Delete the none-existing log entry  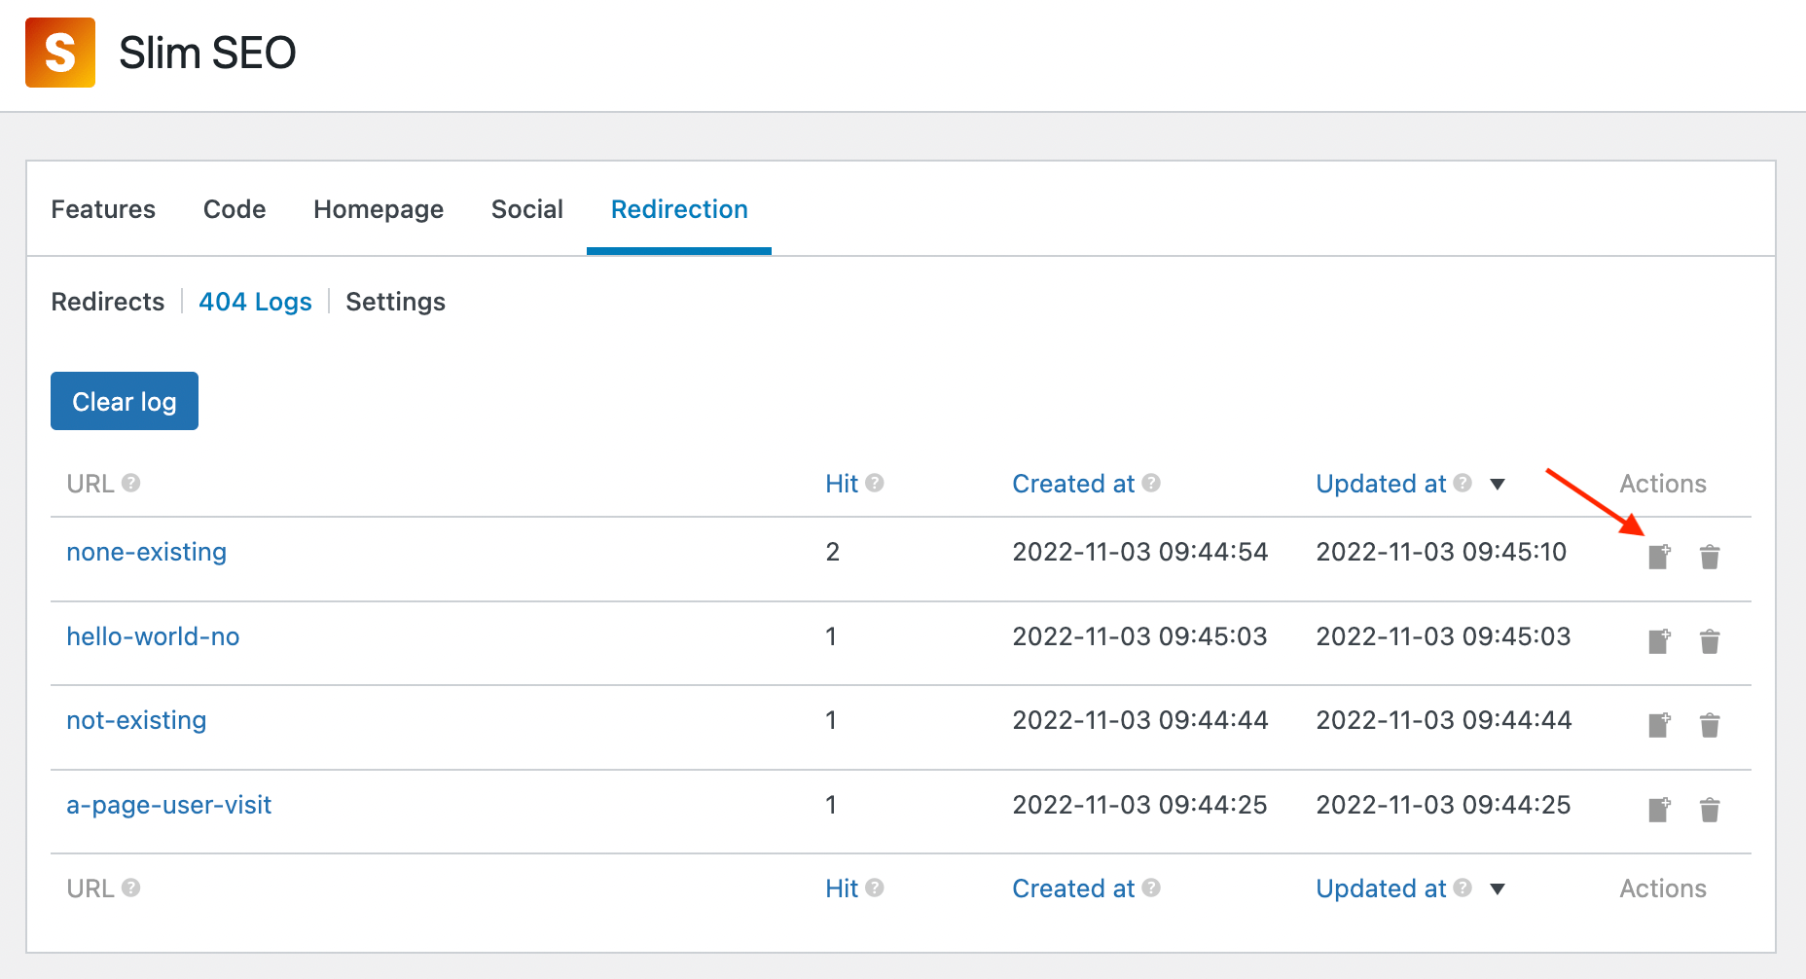pos(1710,557)
